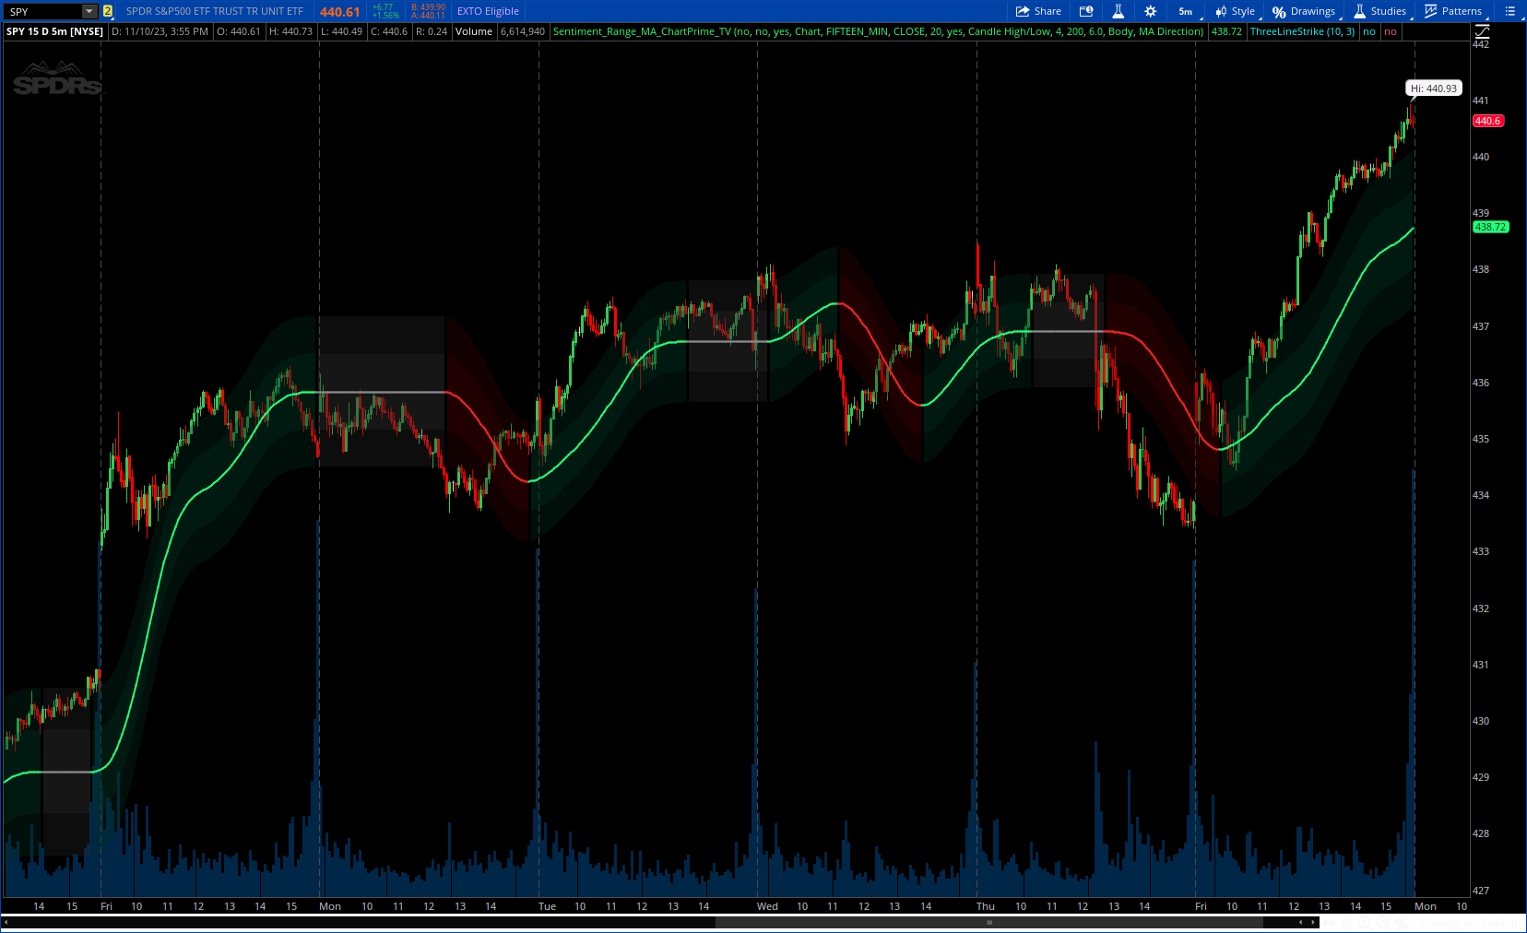This screenshot has height=933, width=1527.
Task: Click the faint zoom-out magnifier icon
Action: pyautogui.click(x=1383, y=923)
